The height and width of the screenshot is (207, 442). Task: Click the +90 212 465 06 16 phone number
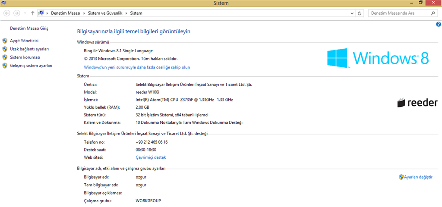[152, 142]
